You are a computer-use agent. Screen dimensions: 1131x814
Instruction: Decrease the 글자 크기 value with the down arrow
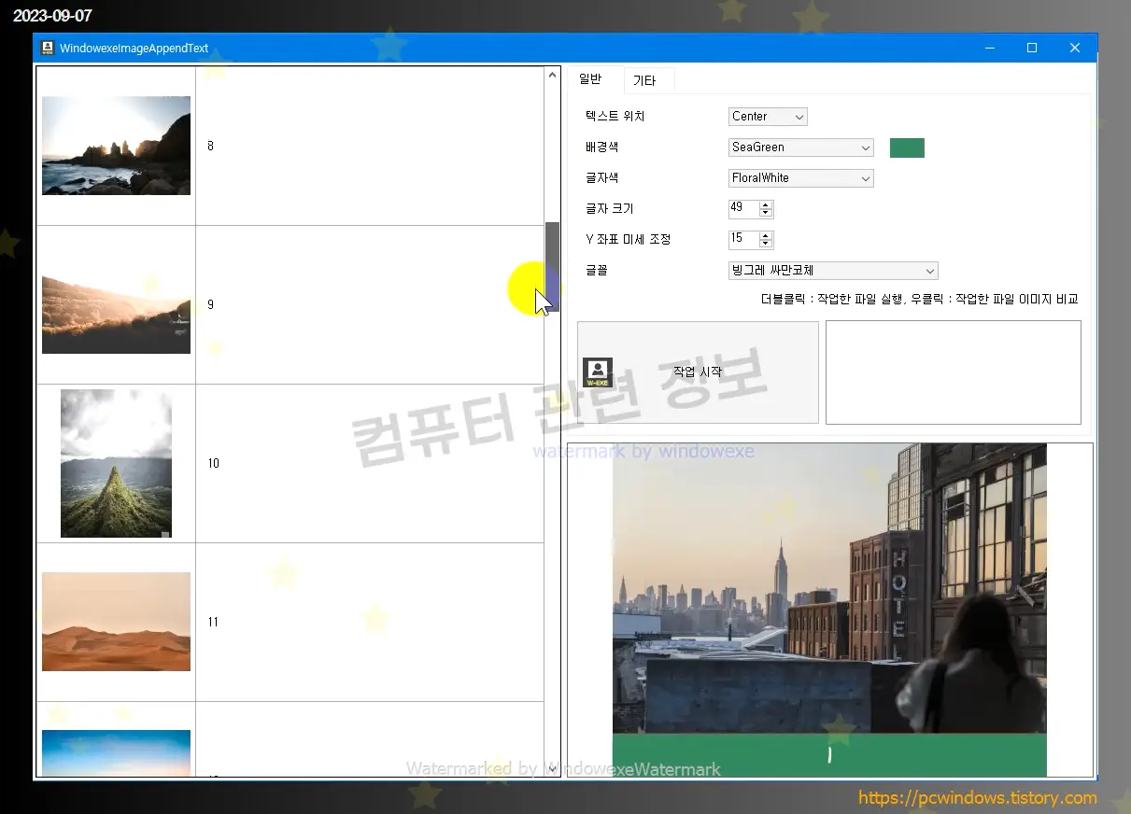(x=766, y=213)
